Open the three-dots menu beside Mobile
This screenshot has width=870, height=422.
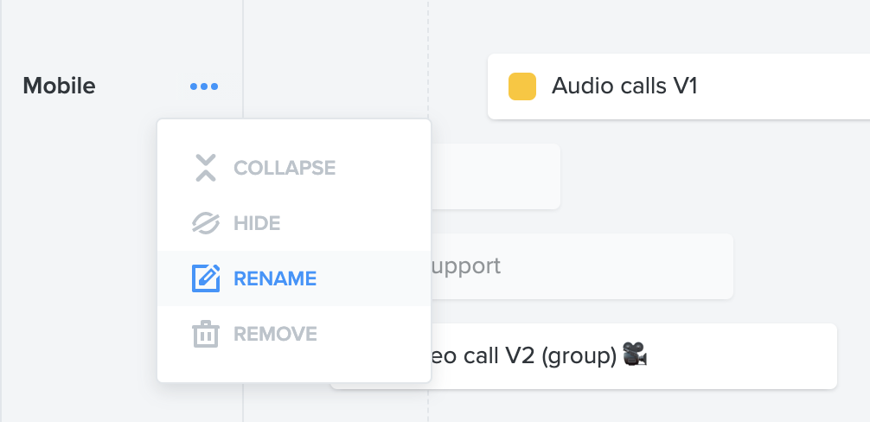point(203,86)
